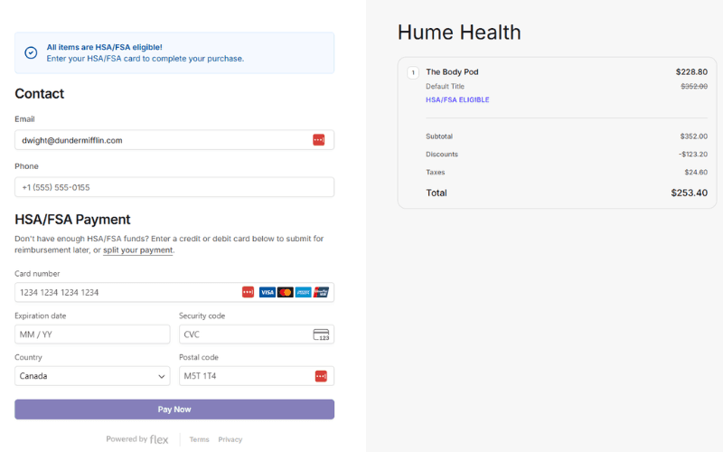723x452 pixels.
Task: Open the Privacy link
Action: pos(230,439)
